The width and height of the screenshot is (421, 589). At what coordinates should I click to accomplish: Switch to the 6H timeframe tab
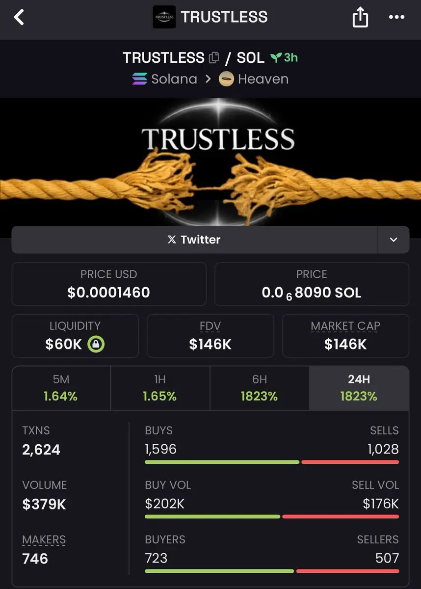(260, 388)
